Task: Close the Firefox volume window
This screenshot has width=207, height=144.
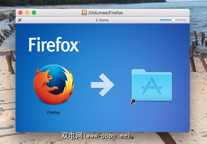Action: point(20,13)
